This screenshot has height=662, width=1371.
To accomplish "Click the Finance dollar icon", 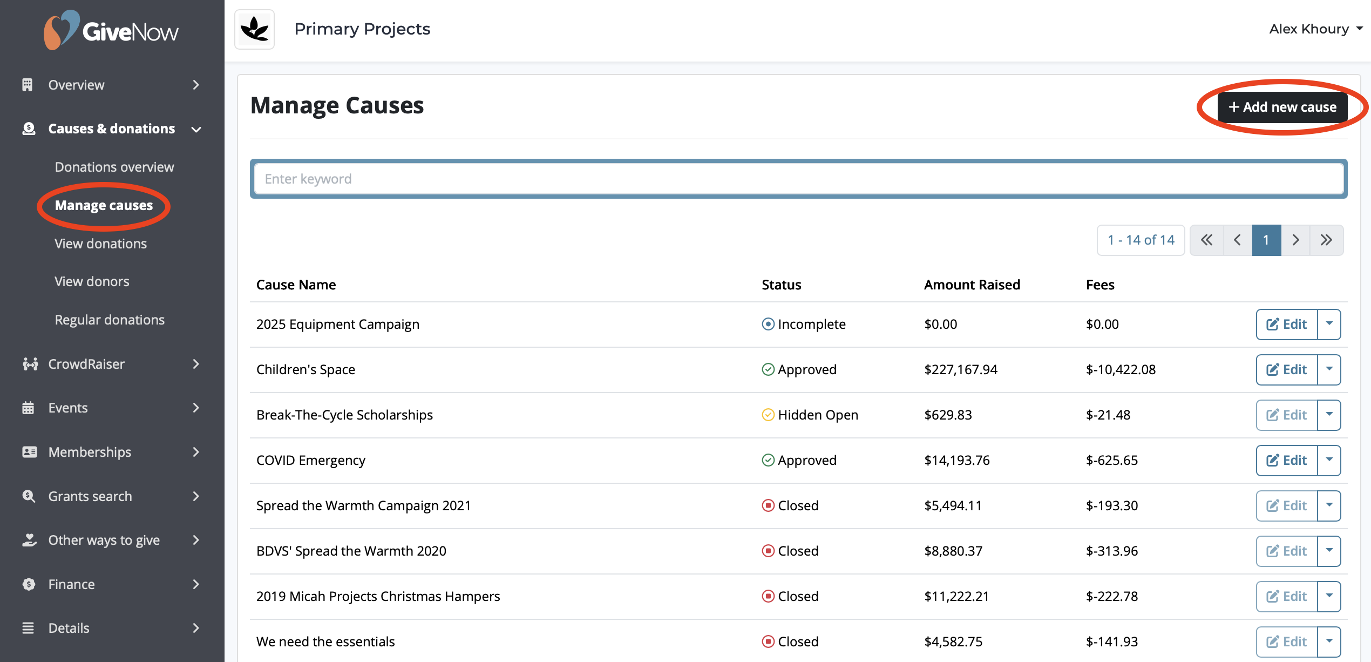I will tap(29, 584).
